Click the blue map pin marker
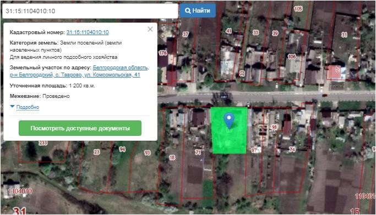 [x=229, y=120]
